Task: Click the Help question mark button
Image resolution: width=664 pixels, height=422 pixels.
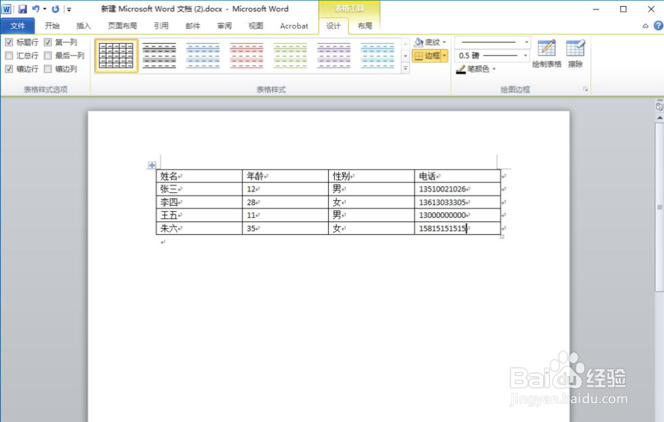Action: [658, 26]
